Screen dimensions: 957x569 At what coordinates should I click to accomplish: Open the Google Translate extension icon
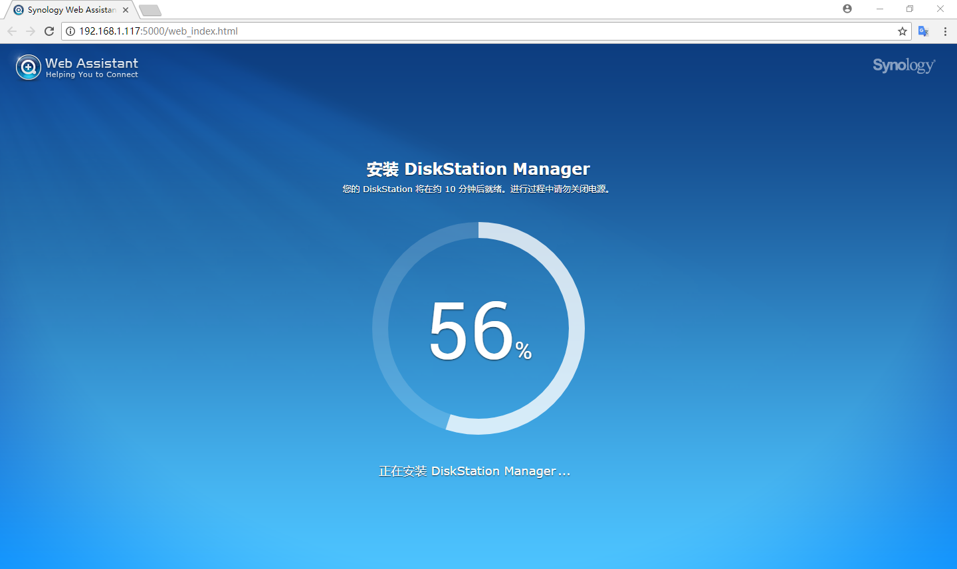tap(923, 31)
